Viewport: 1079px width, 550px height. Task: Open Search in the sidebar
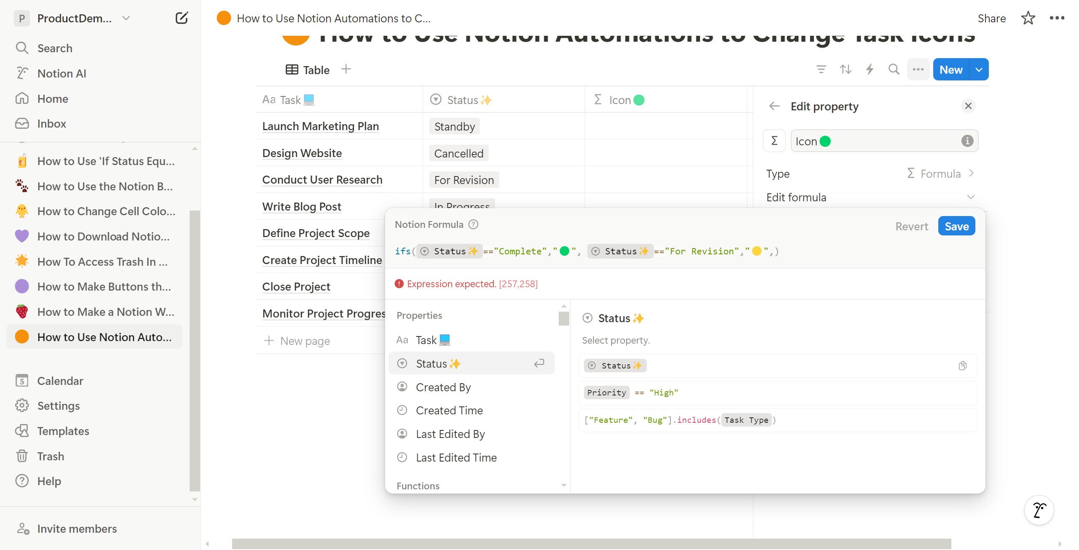(x=55, y=48)
